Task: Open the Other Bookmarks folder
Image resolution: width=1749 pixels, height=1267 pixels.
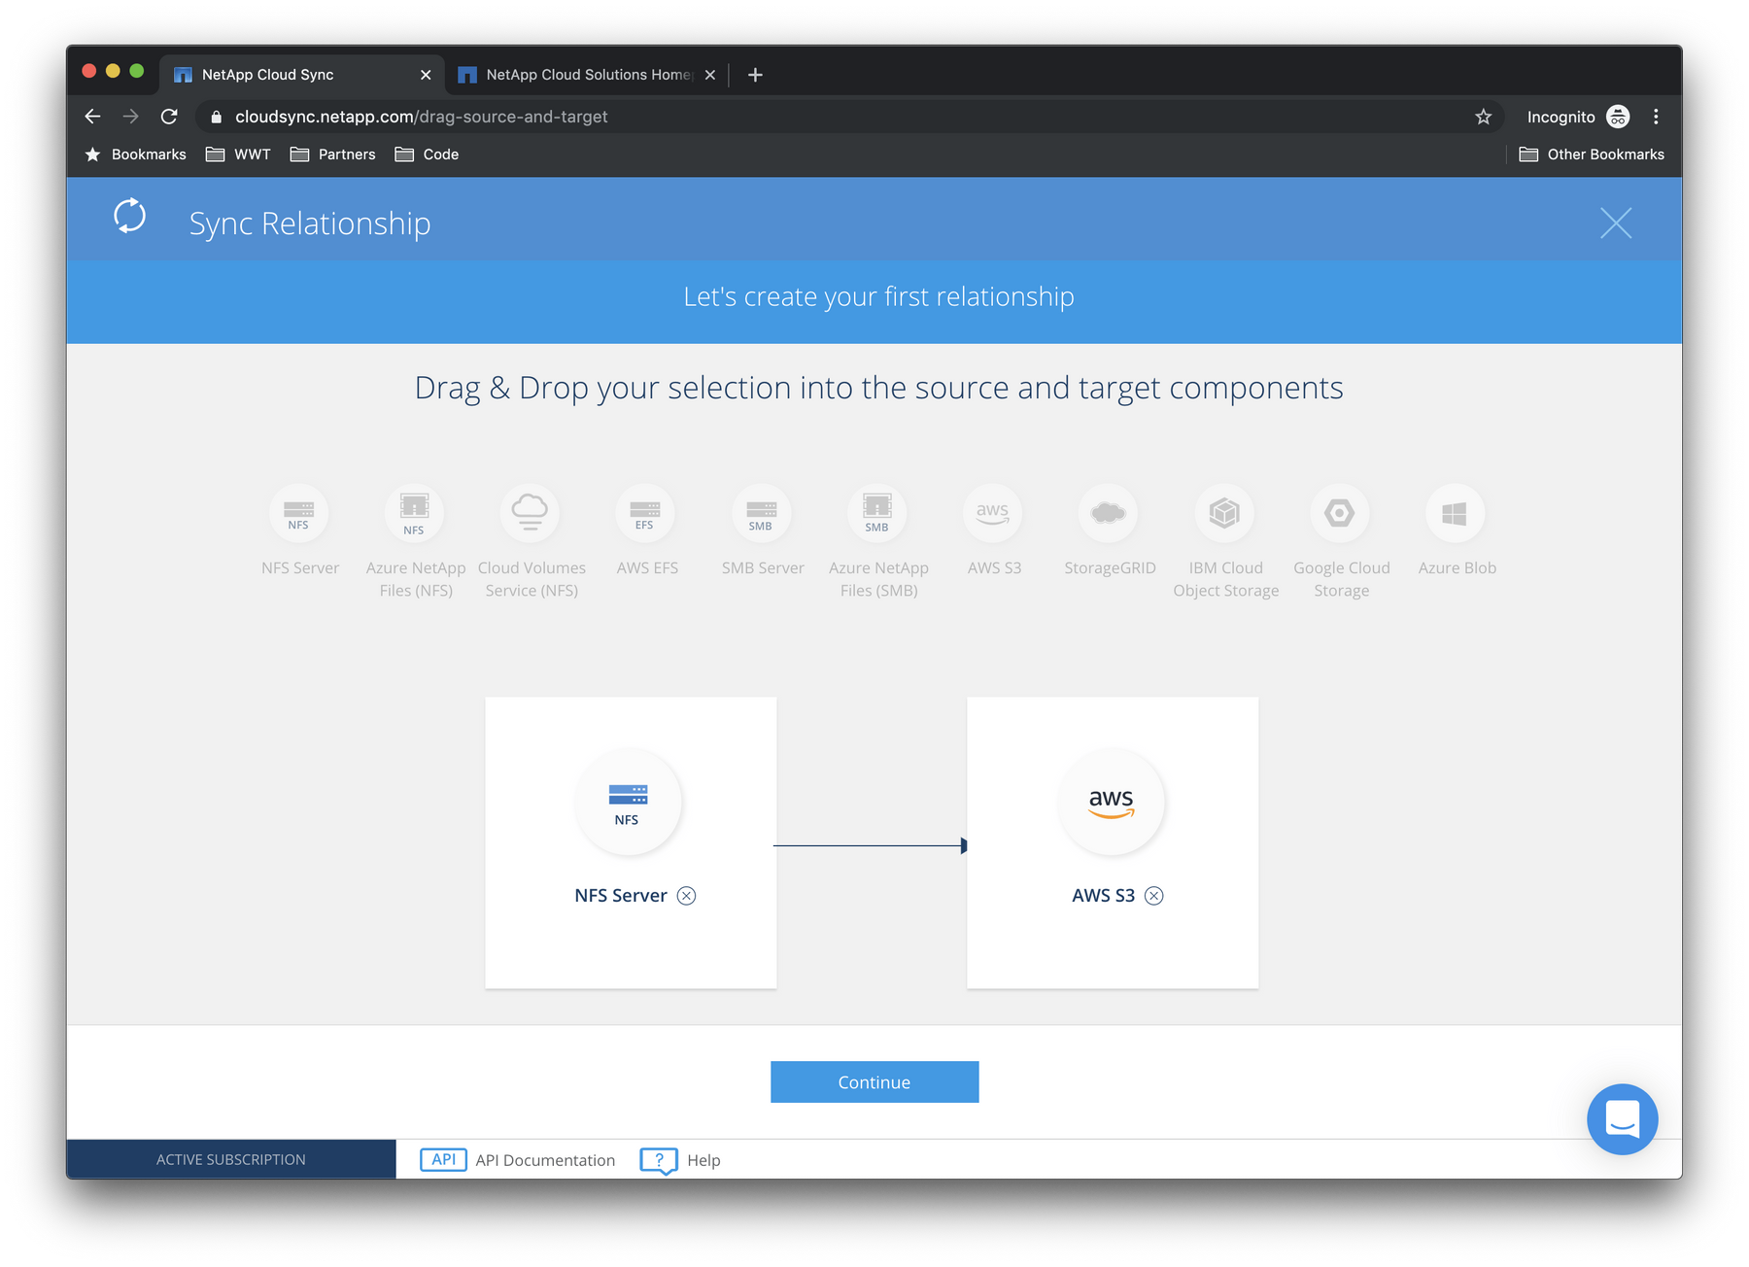Action: point(1591,154)
